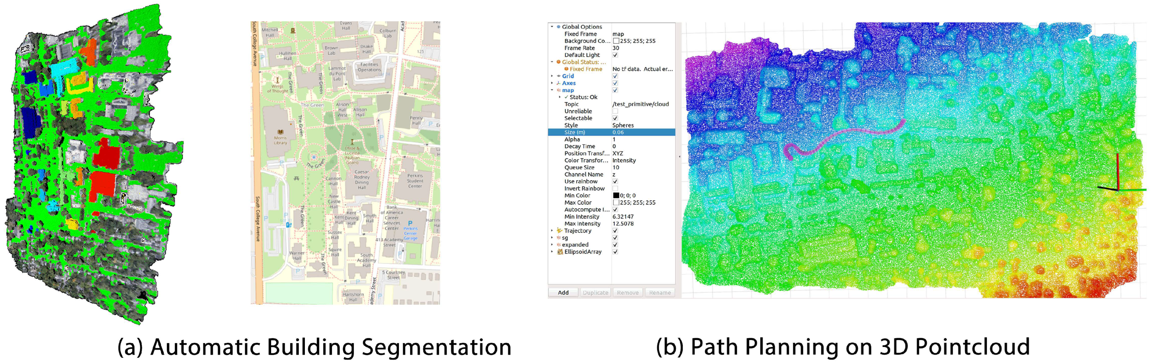Click the Morris Library icon on the map
This screenshot has width=1153, height=363.
(x=281, y=132)
